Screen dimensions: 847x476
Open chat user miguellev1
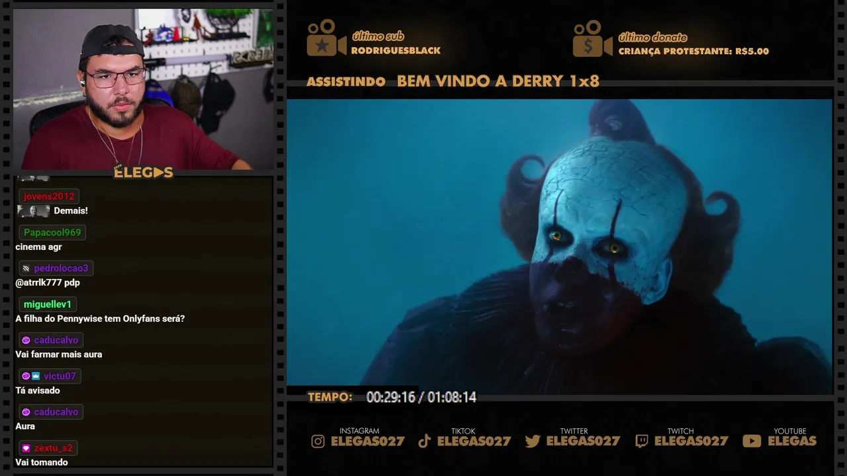click(48, 304)
